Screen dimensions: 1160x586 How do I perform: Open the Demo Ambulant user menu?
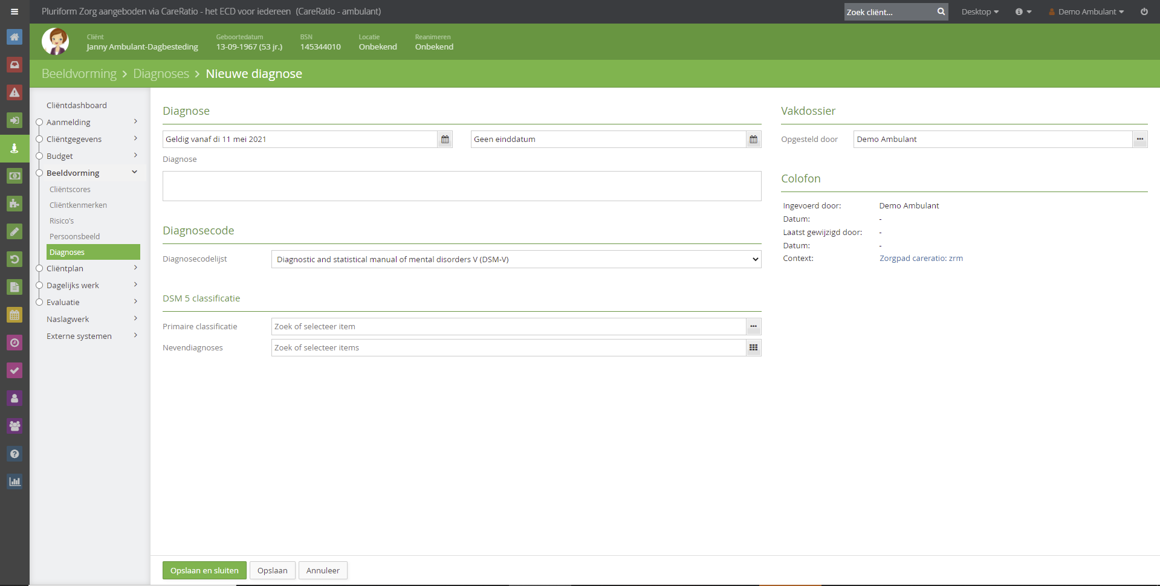coord(1086,11)
